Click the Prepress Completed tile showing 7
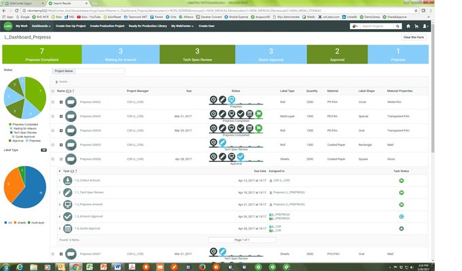Image resolution: width=462 pixels, height=271 pixels. coord(42,54)
